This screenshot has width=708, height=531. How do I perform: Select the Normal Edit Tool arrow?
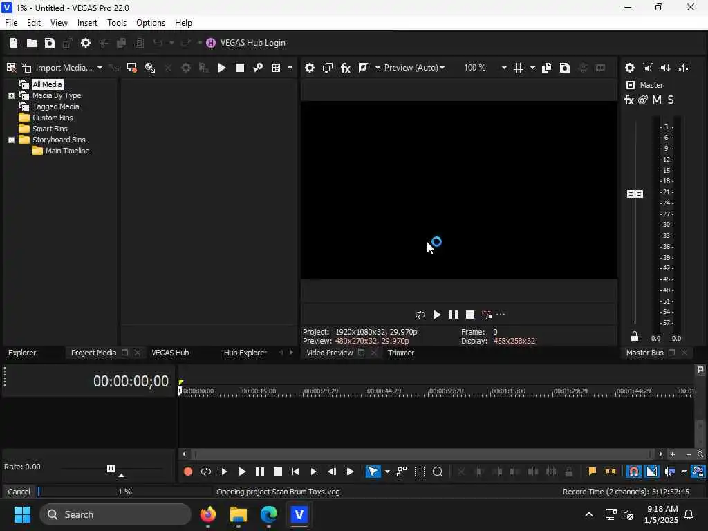(x=373, y=472)
